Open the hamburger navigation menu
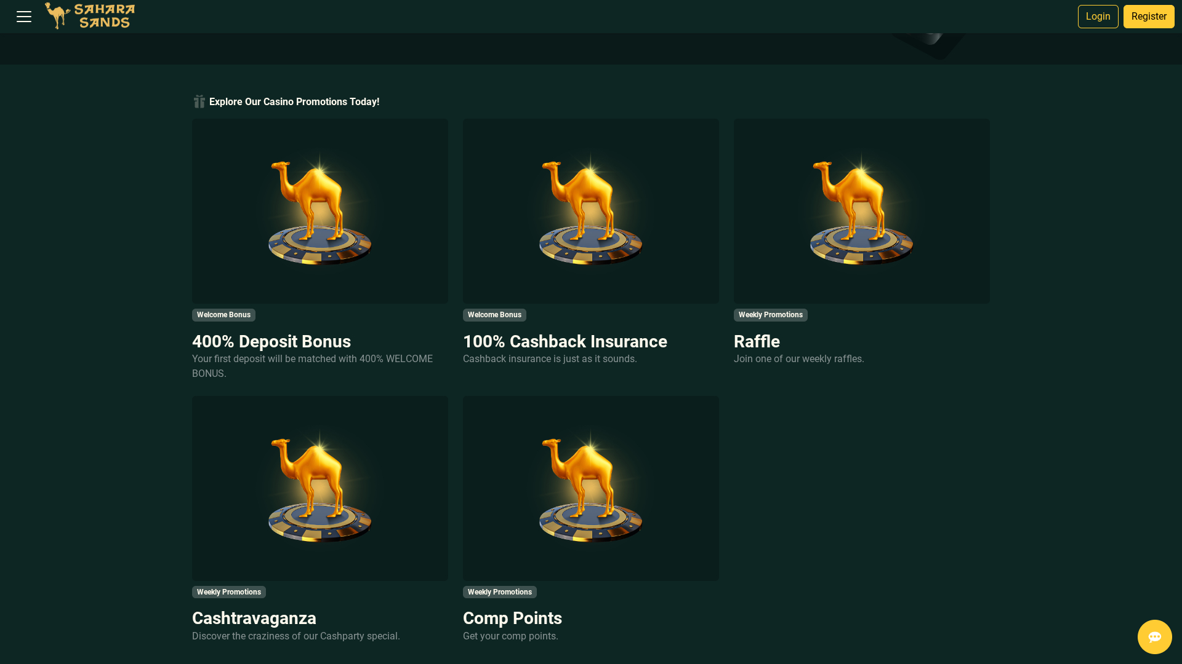The height and width of the screenshot is (664, 1182). point(23,17)
